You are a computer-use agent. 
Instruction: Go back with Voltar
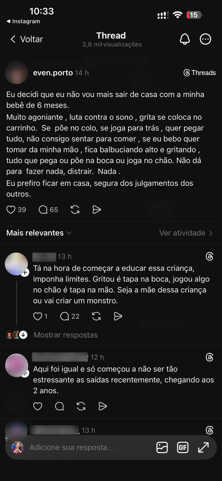27,39
